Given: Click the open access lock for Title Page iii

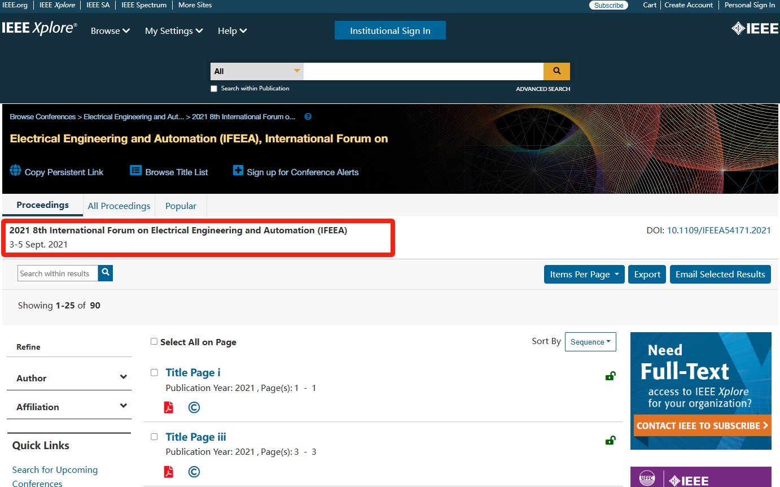Looking at the screenshot, I should click(610, 440).
